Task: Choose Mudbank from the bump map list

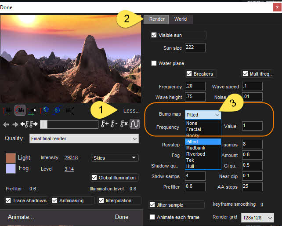Action: 195,148
